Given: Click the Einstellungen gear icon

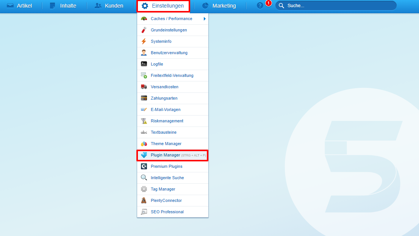Looking at the screenshot, I should pos(145,6).
